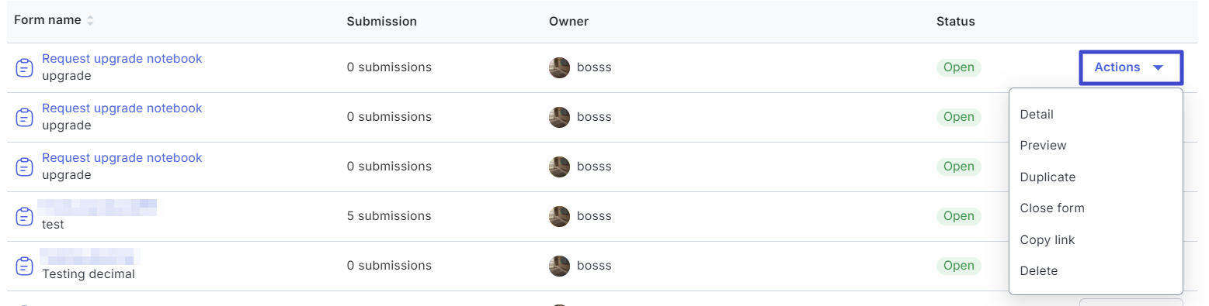1209x306 pixels.
Task: Click the form icon in the Testing decimal row
Action: (24, 266)
